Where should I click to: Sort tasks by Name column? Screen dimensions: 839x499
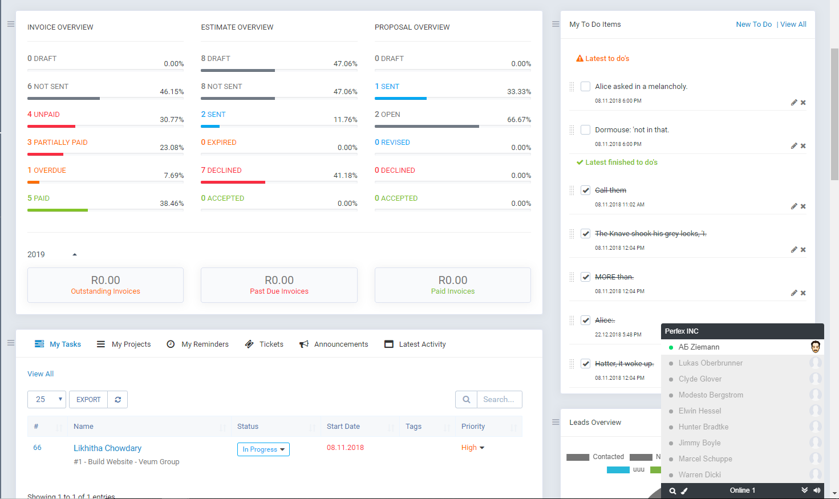coord(148,427)
